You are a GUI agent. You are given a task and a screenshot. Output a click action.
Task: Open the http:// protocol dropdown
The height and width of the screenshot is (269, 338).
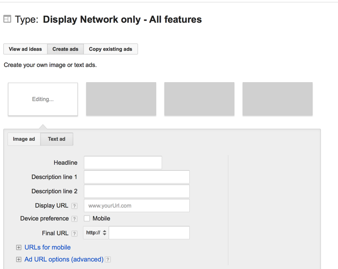pos(96,233)
